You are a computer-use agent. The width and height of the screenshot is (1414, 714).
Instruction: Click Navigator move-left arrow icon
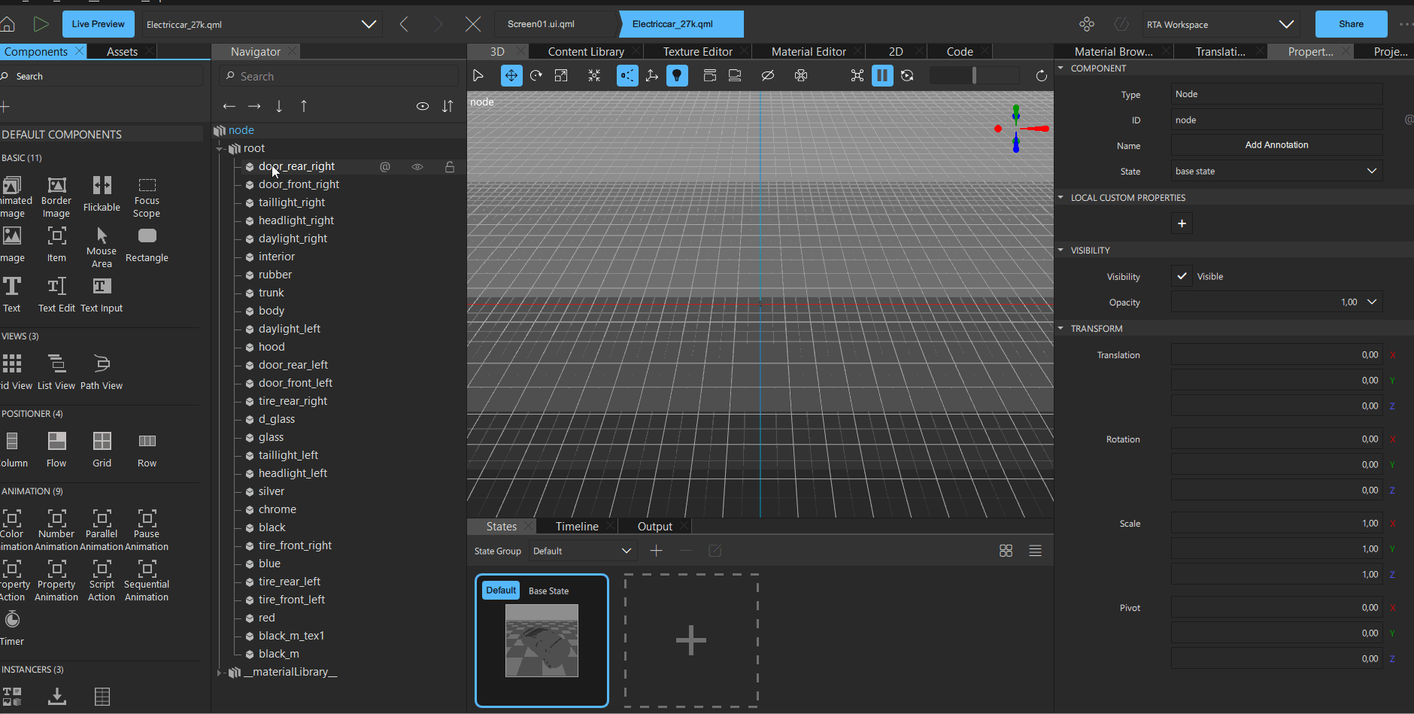(x=229, y=106)
